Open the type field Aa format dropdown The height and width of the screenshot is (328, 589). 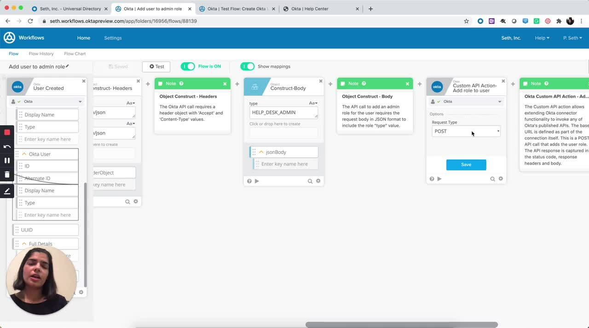pos(313,103)
